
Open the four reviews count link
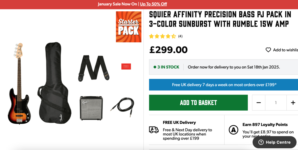tap(180, 36)
